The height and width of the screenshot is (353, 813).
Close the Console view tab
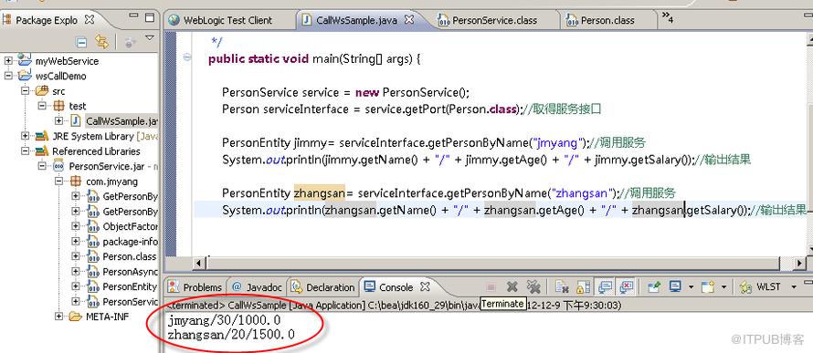coord(424,286)
